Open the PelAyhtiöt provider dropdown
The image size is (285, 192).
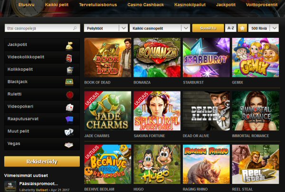tap(106, 28)
